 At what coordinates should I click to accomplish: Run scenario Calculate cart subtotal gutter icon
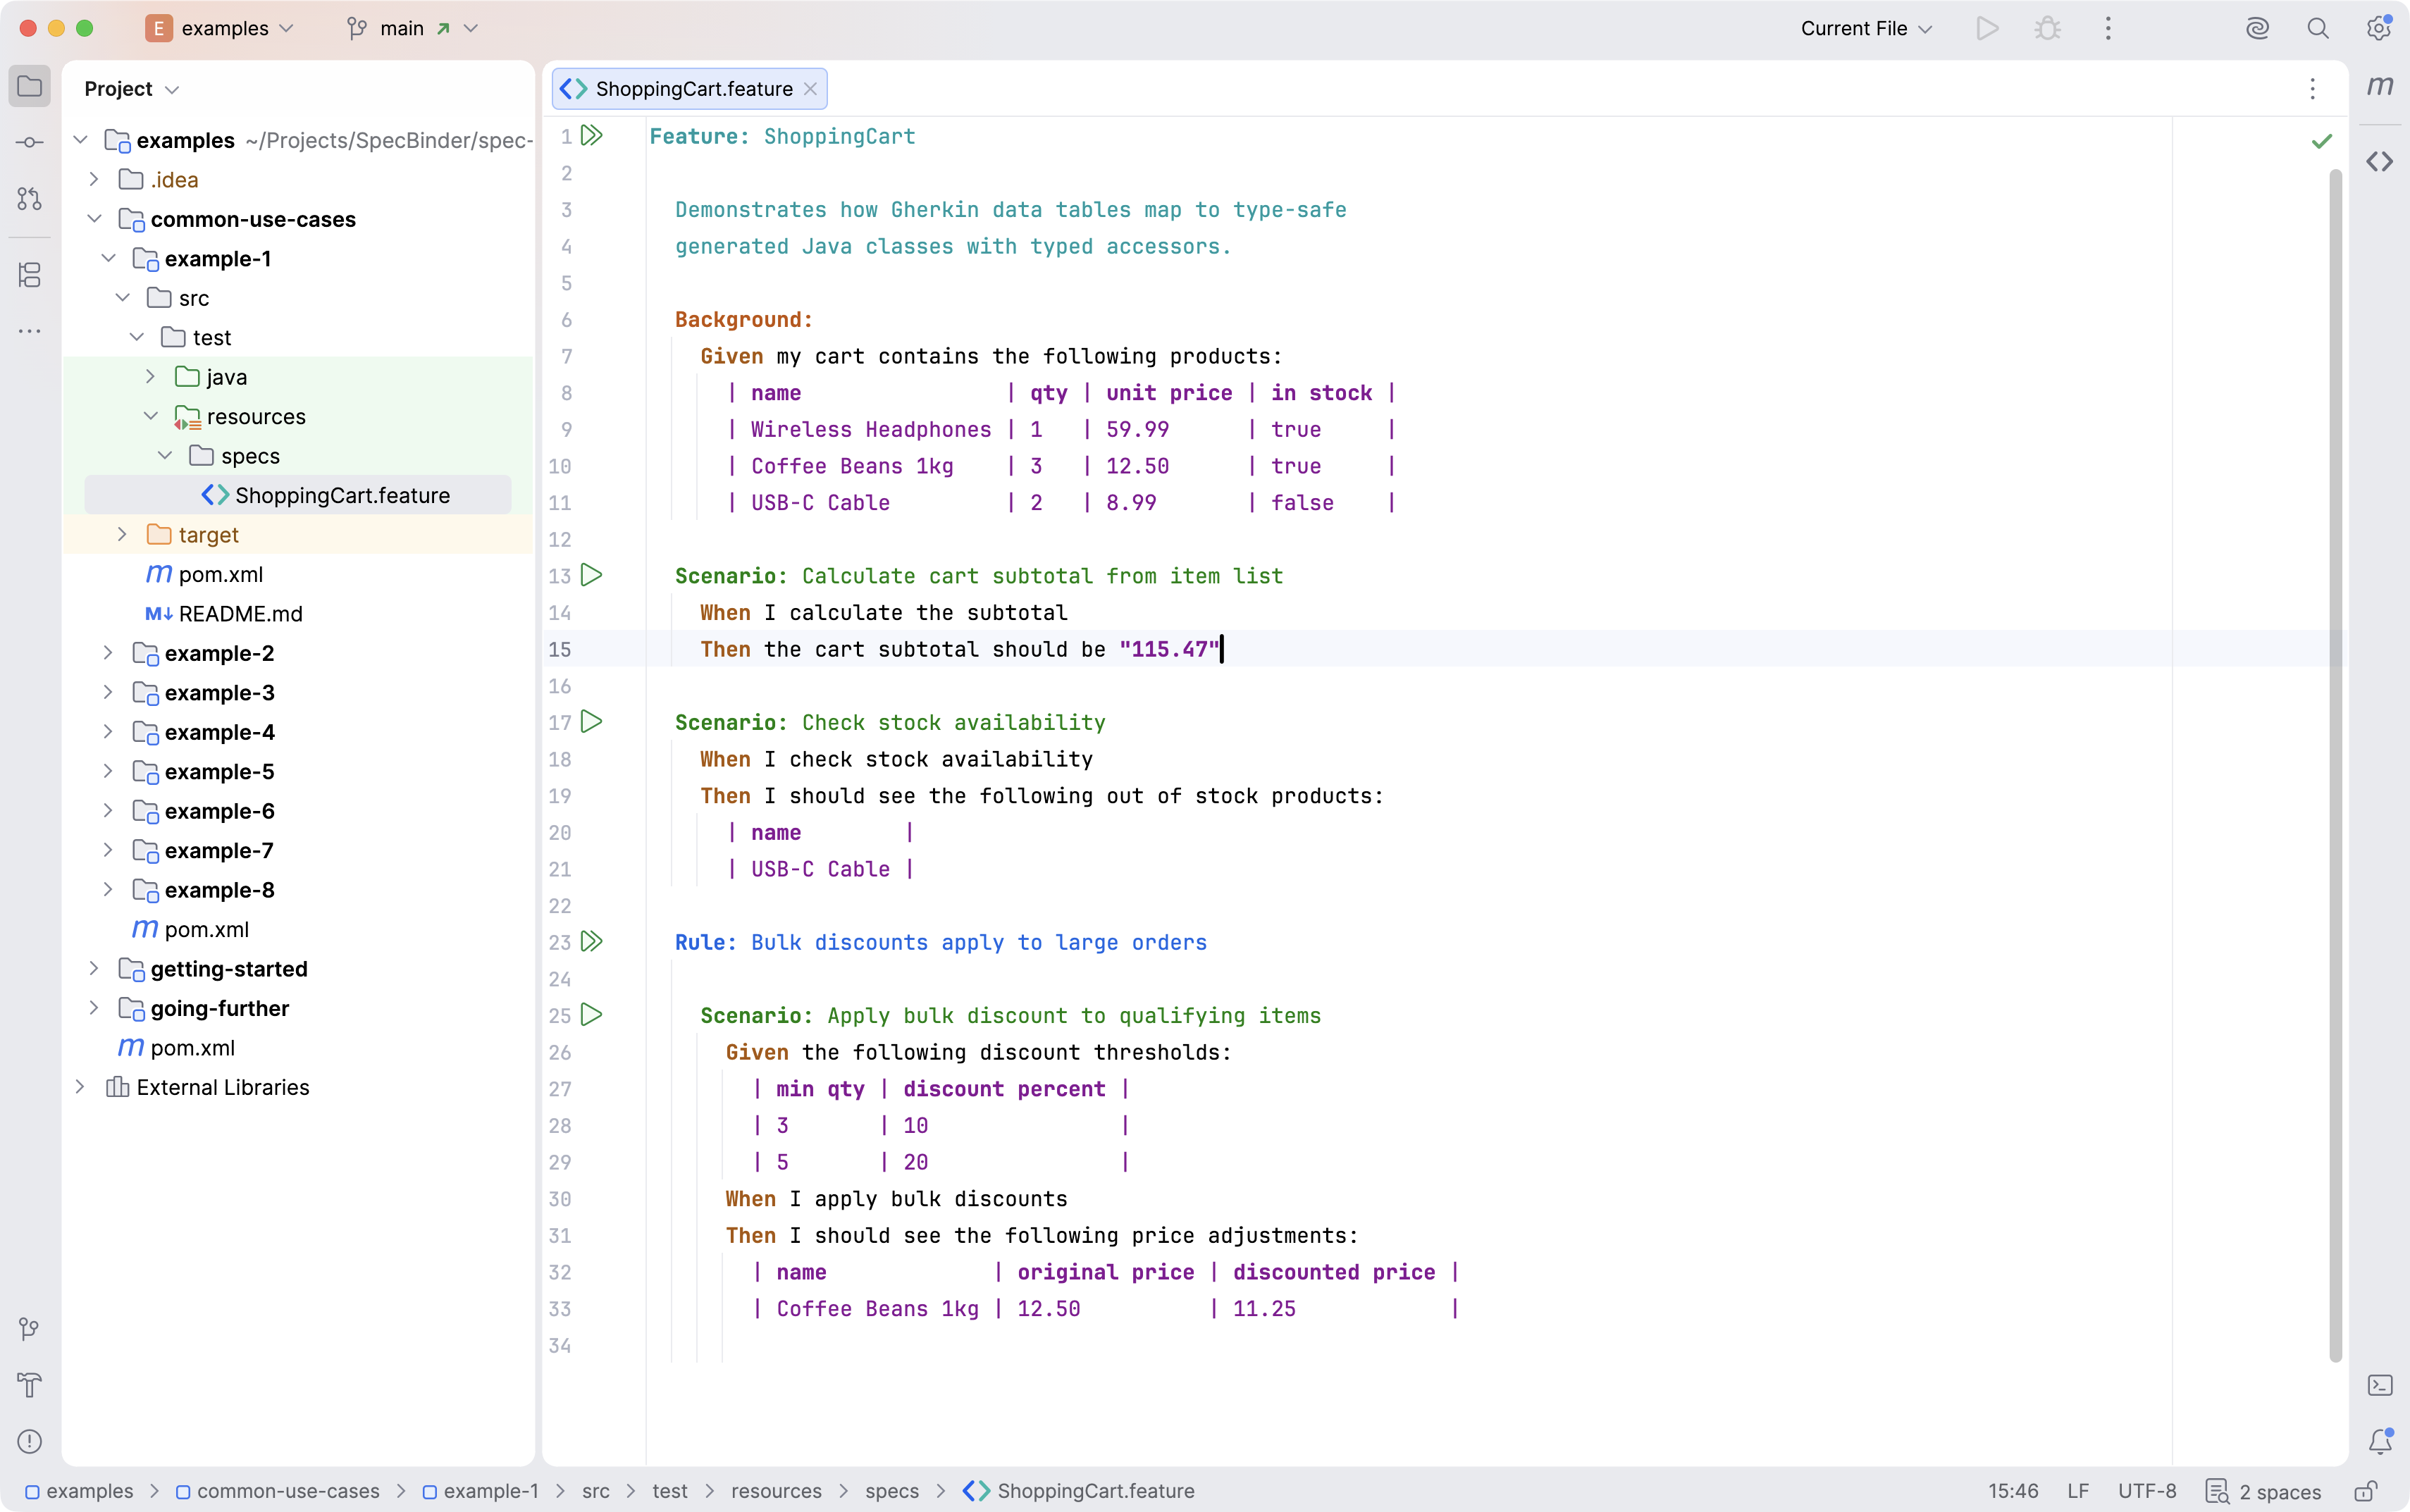[592, 575]
